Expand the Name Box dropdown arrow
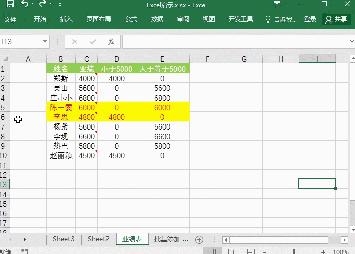 (45, 41)
